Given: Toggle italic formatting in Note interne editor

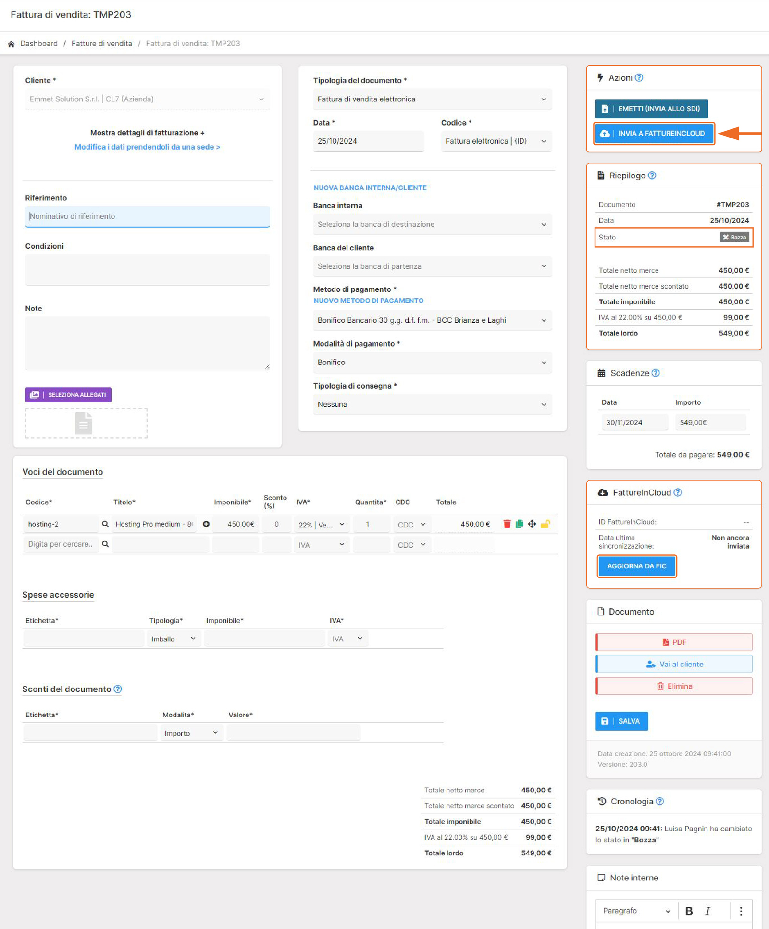Looking at the screenshot, I should click(707, 911).
